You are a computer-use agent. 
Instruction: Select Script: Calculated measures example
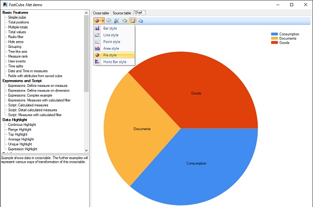(28, 105)
